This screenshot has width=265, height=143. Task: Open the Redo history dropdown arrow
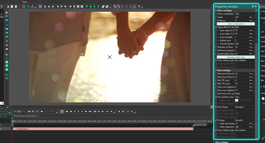tap(35, 7)
